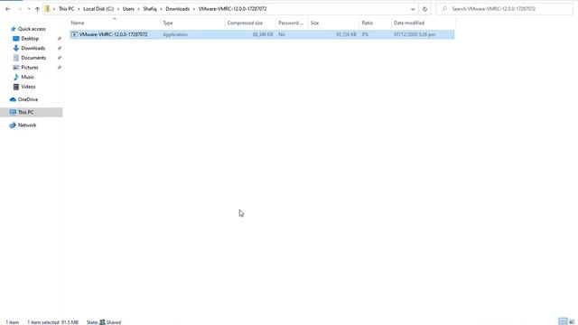Open Downloads in navigation pane
The image size is (578, 325).
click(x=33, y=48)
